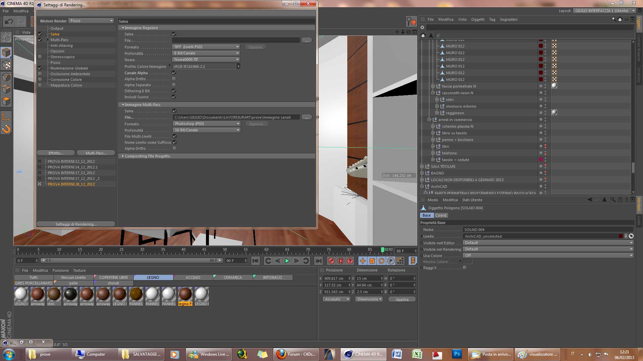Open the Segnalibri menu in the object manager

pos(508,19)
